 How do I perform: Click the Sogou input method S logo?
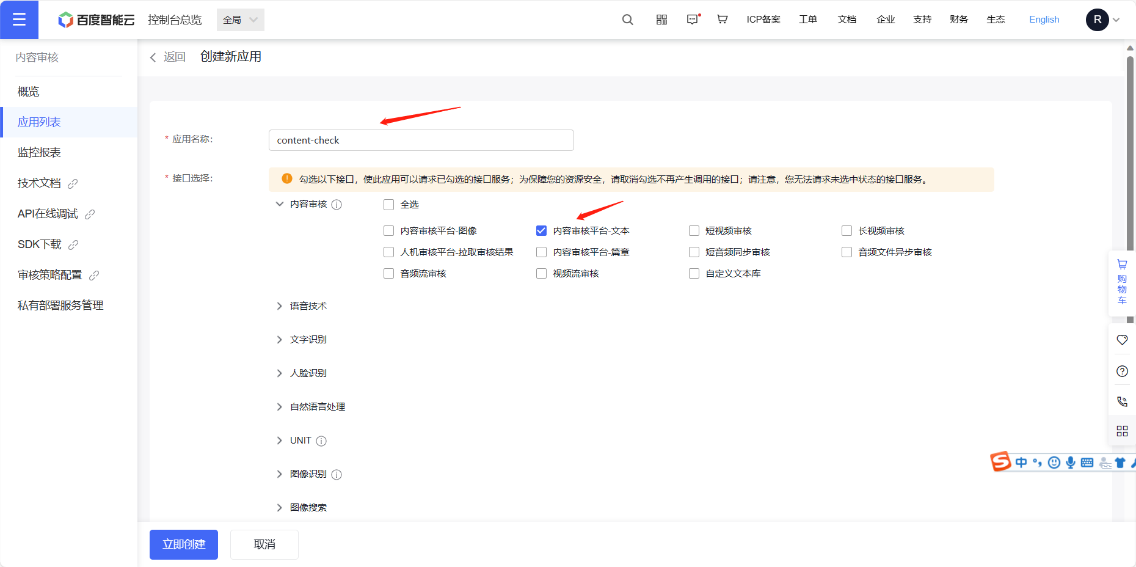pyautogui.click(x=1000, y=461)
